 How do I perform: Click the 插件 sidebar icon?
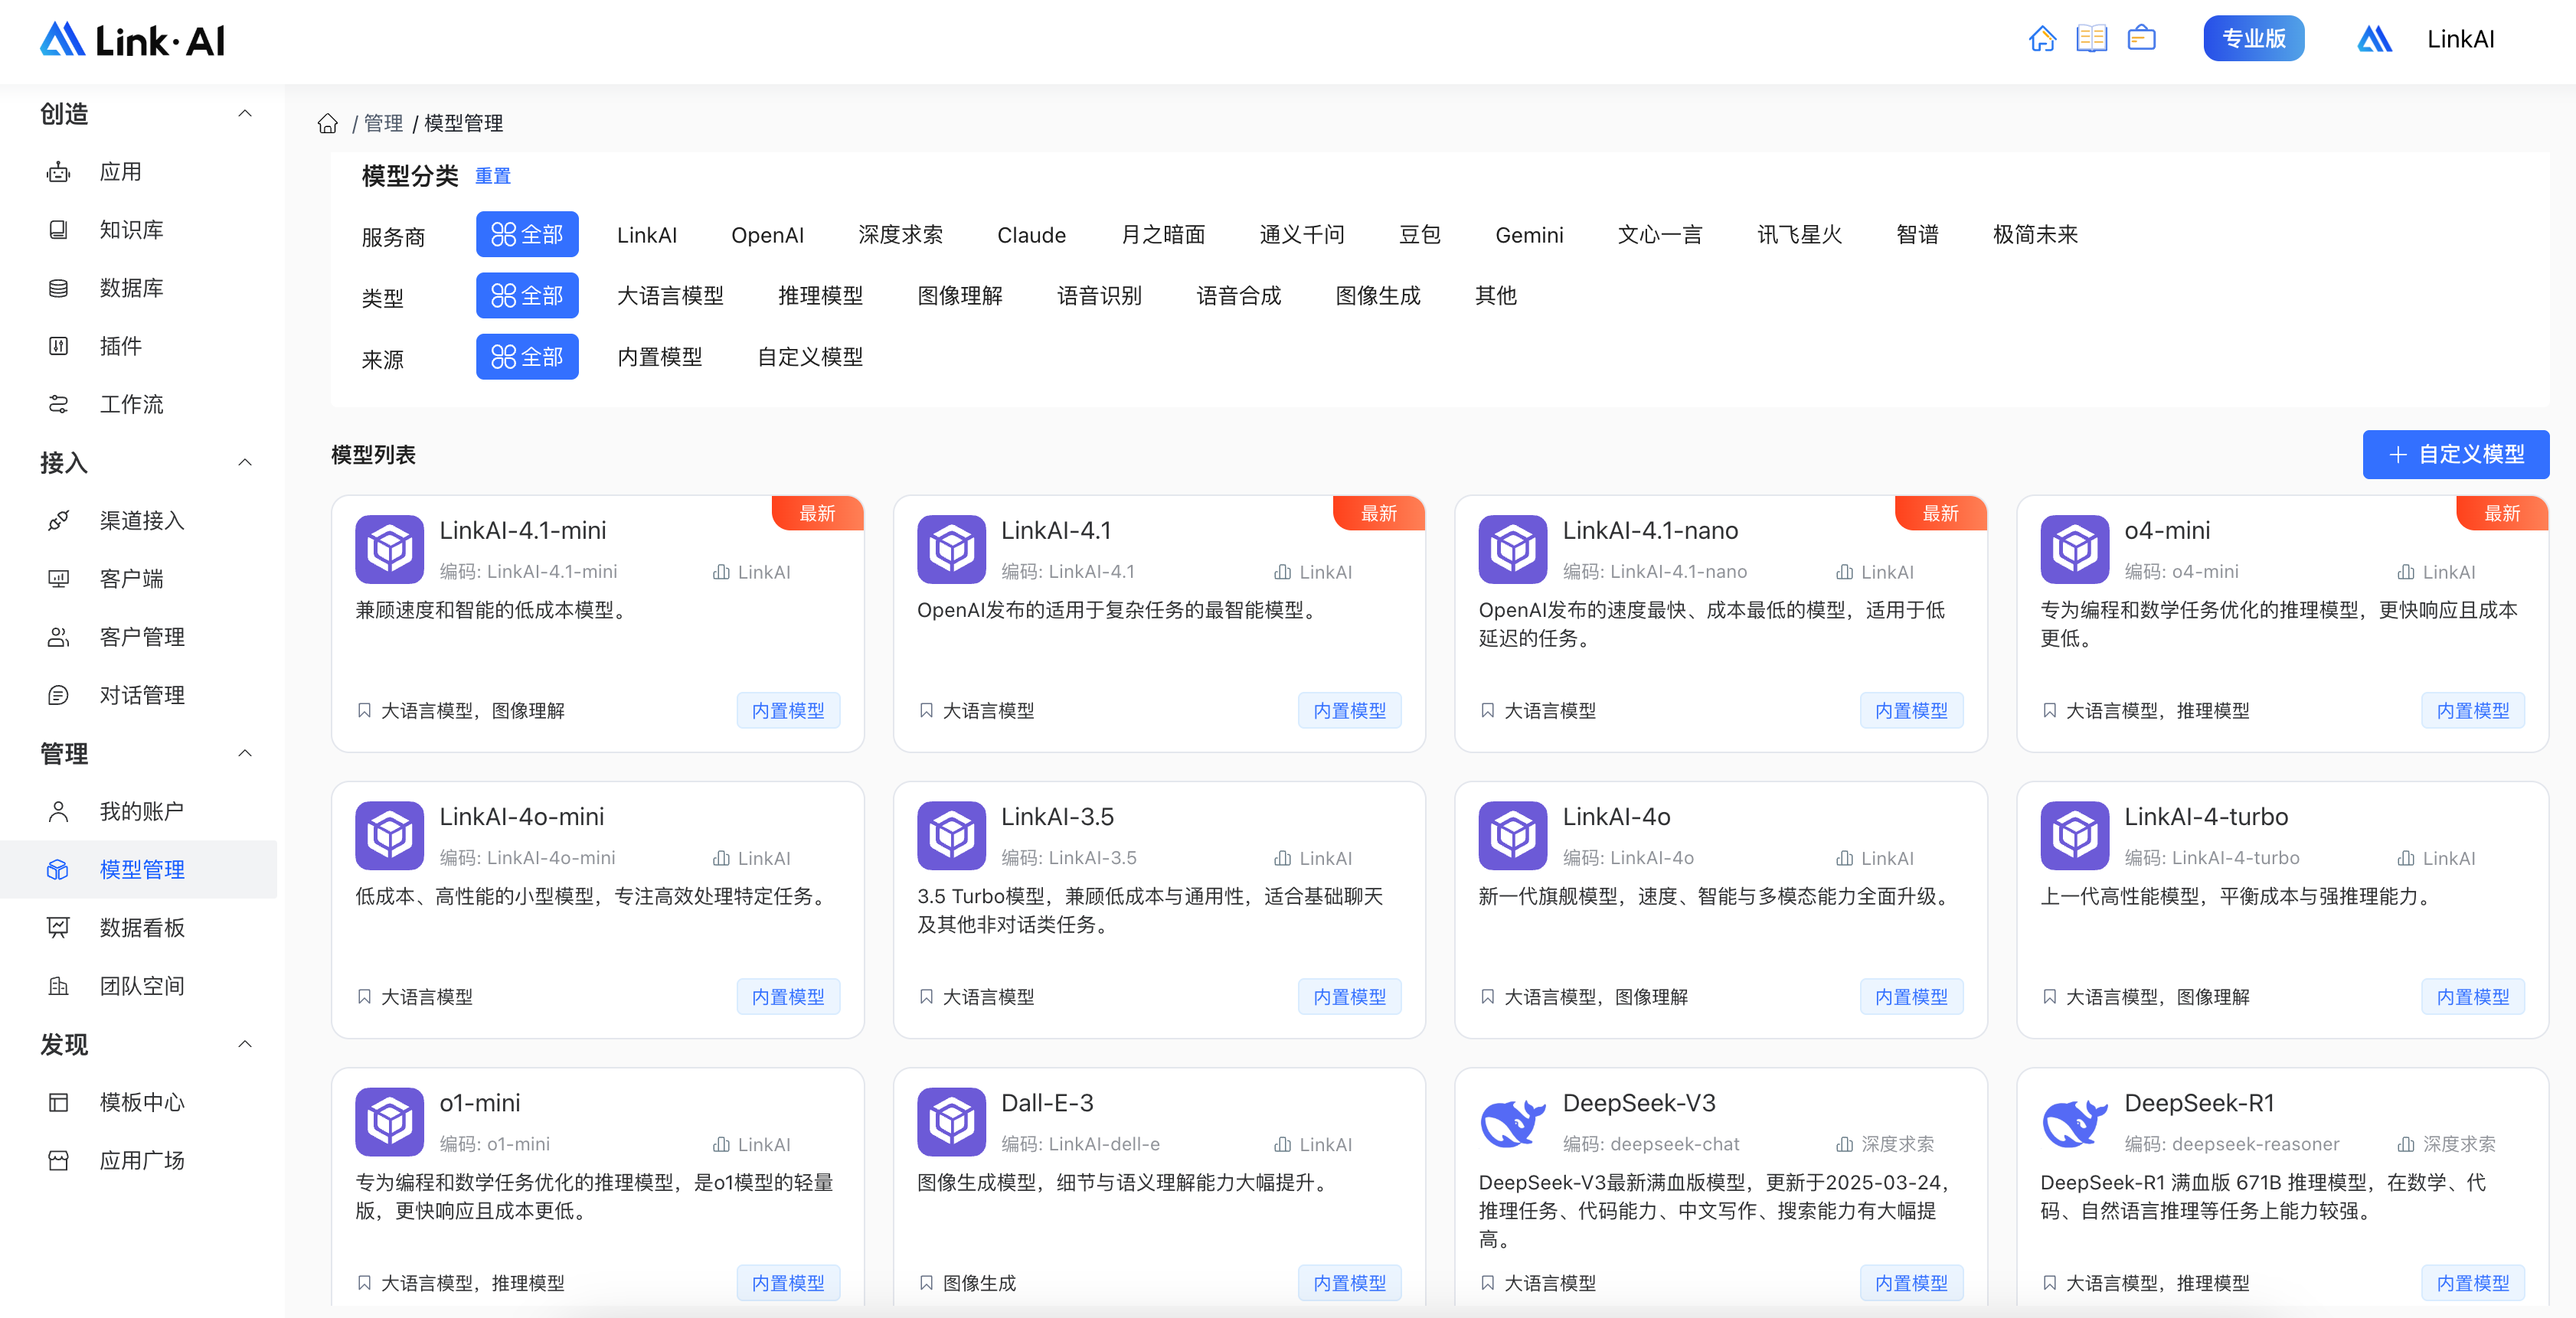[x=59, y=346]
